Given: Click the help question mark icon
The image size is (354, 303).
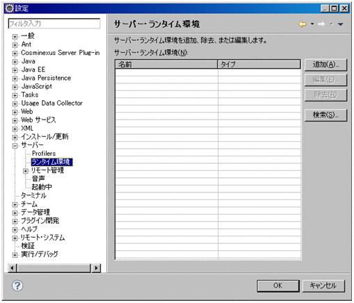Looking at the screenshot, I should 17,286.
